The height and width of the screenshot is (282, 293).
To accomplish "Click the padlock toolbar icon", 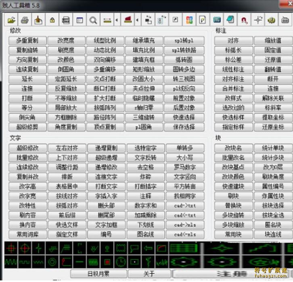I will 52,20.
